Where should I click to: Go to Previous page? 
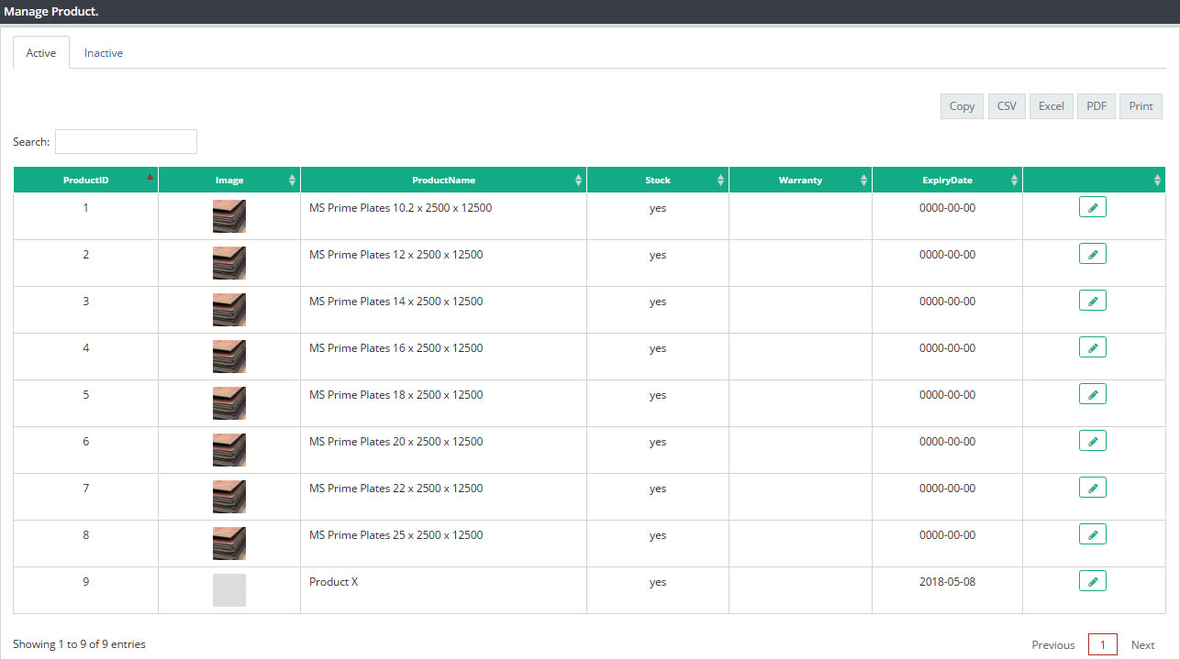1052,644
